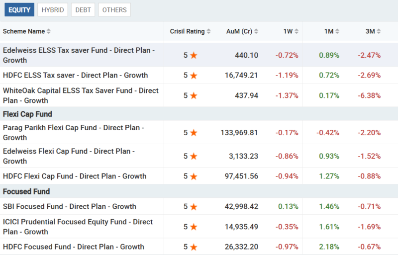Sort by AuM (Cr) arrows

(256, 31)
